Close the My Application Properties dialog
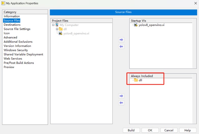Viewport: 199px width, 134px height. click(195, 3)
